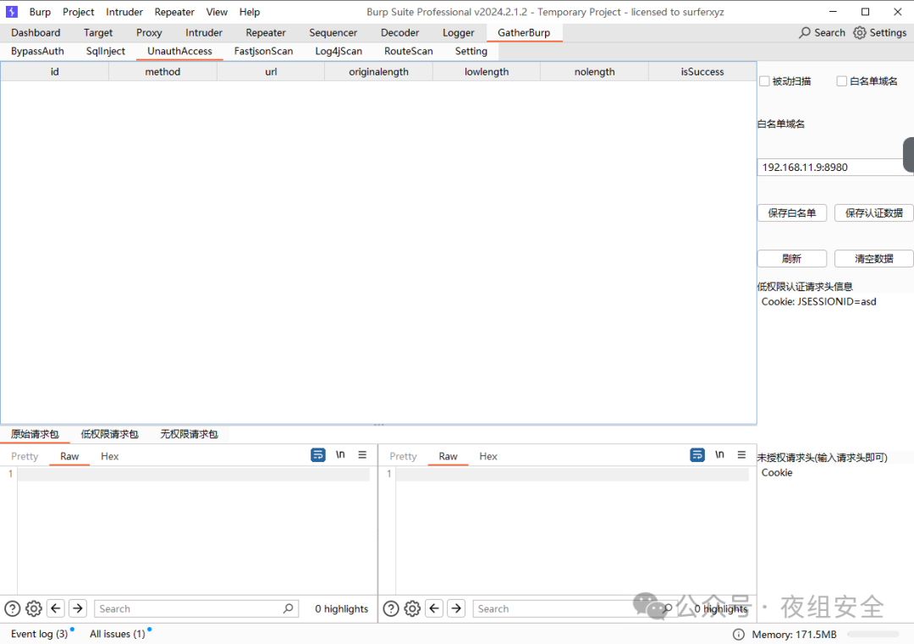Switch to the SqlInject tab
914x644 pixels.
coord(106,51)
